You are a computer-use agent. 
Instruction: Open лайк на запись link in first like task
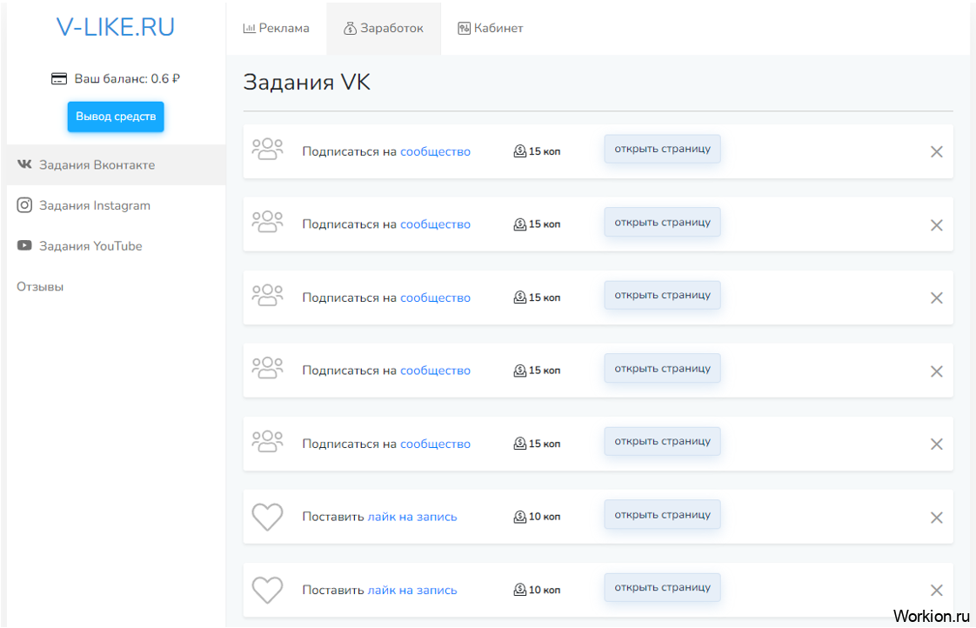coord(412,518)
